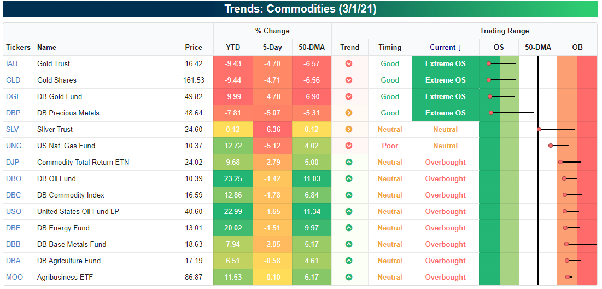This screenshot has height=289, width=602.
Task: Click the IAU Gold Trust downtrend arrow icon
Action: coord(349,63)
